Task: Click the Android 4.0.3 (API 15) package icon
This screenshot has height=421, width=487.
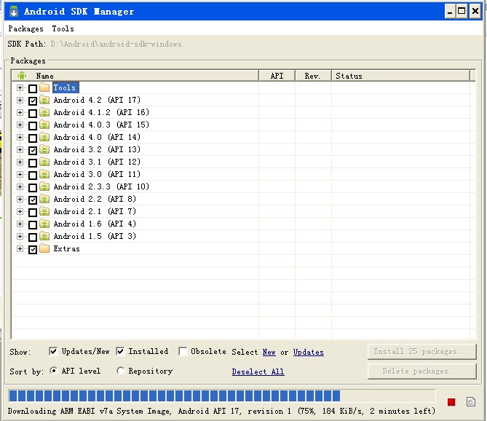Action: pyautogui.click(x=44, y=125)
